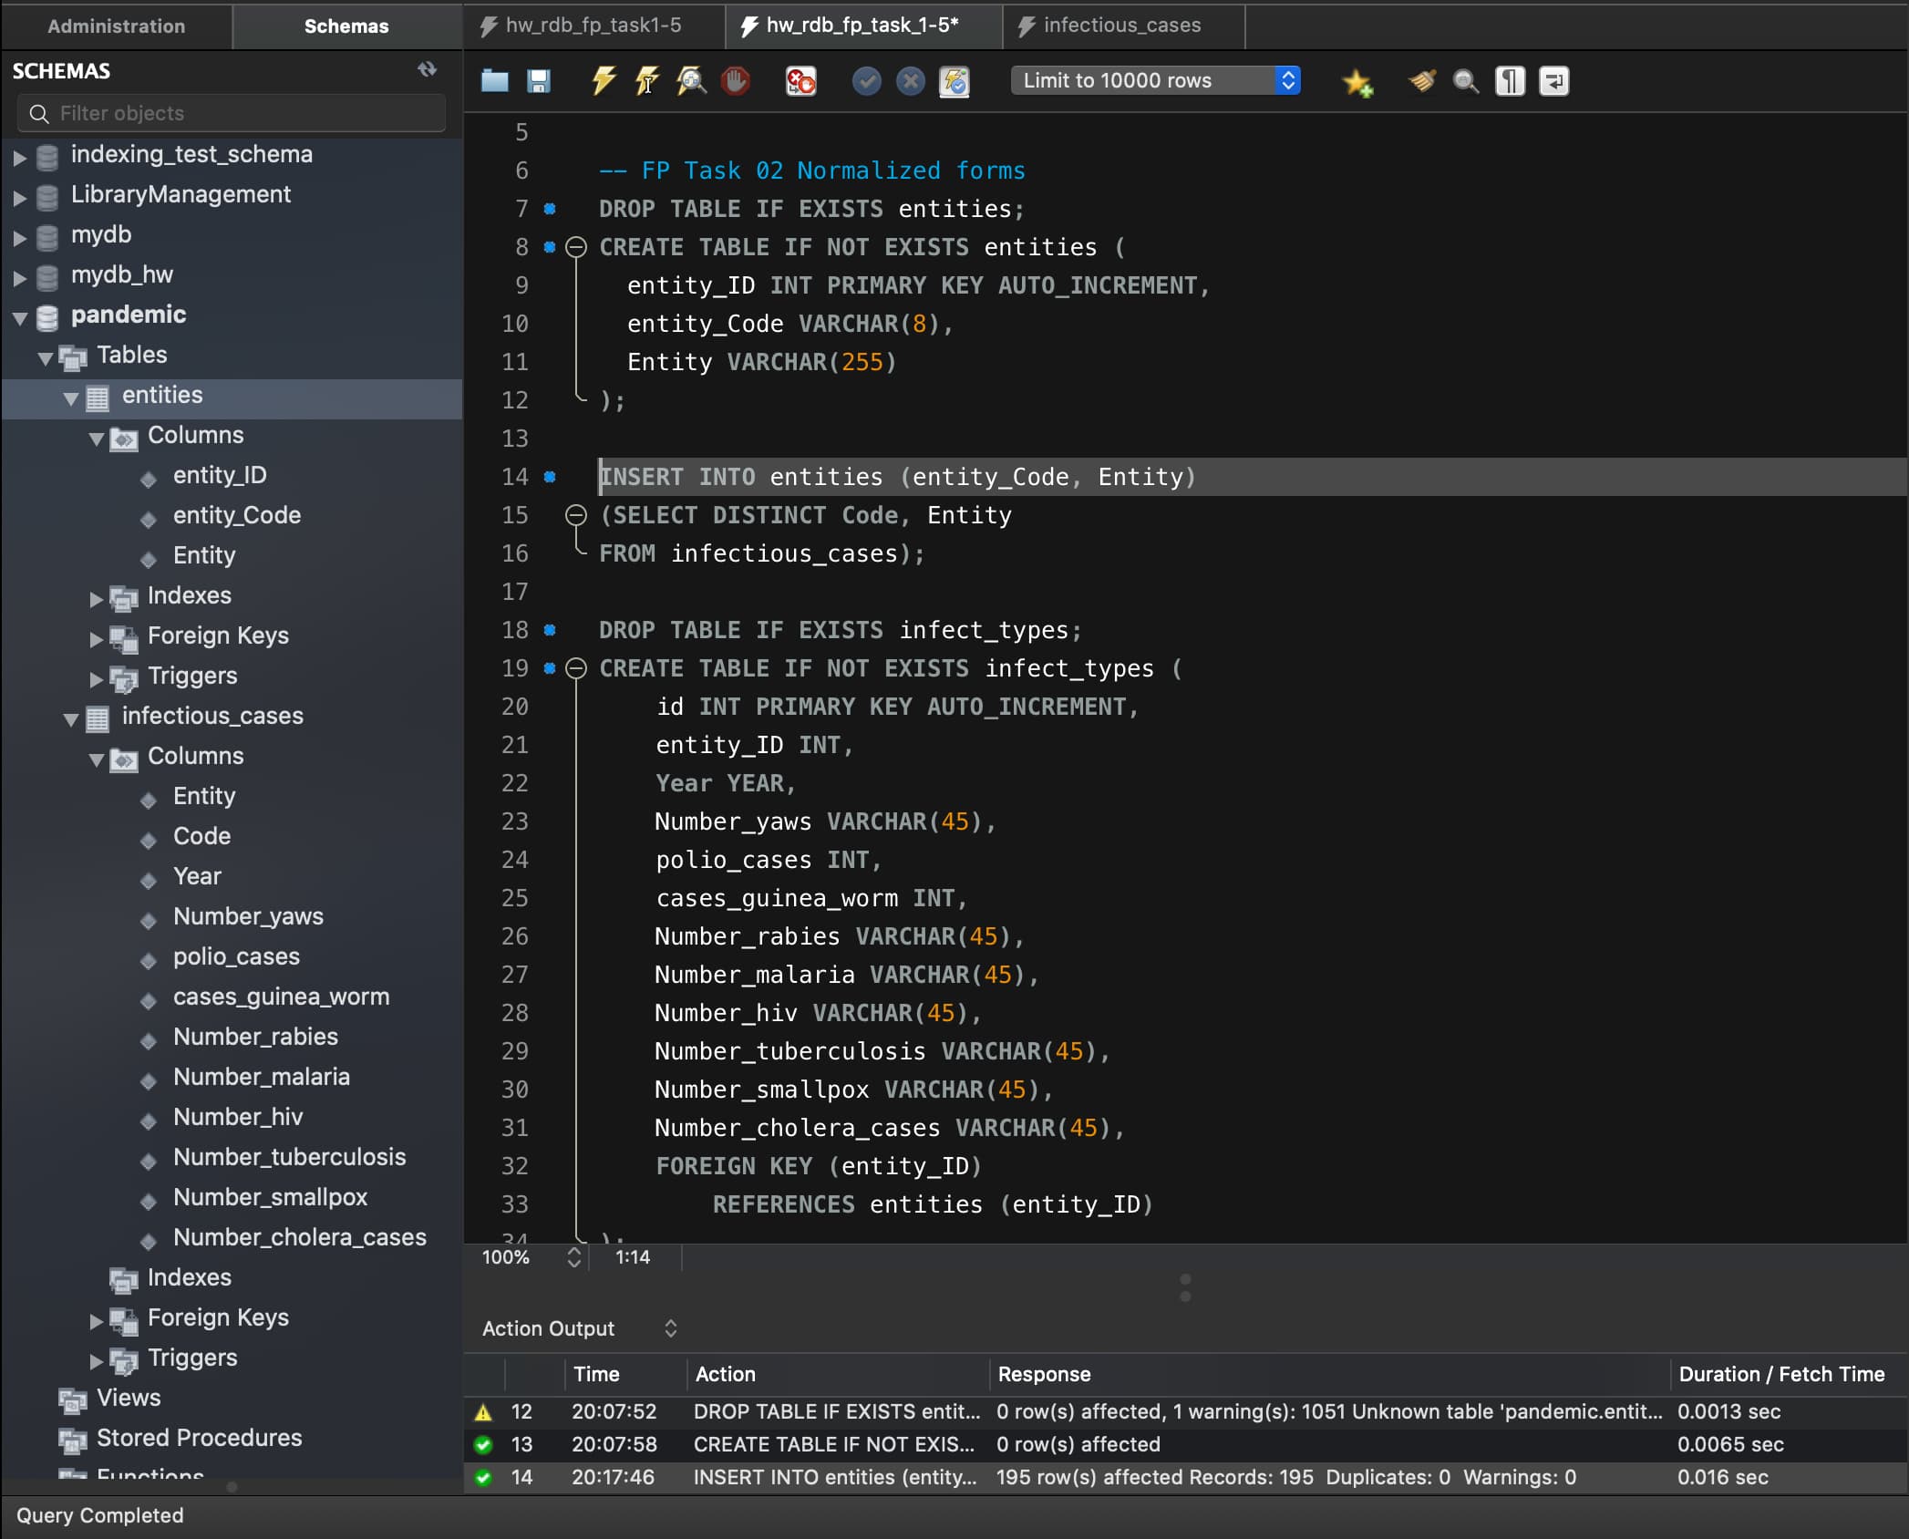Toggle invisible characters with the pilcrow icon
Viewport: 1909px width, 1539px height.
point(1510,81)
